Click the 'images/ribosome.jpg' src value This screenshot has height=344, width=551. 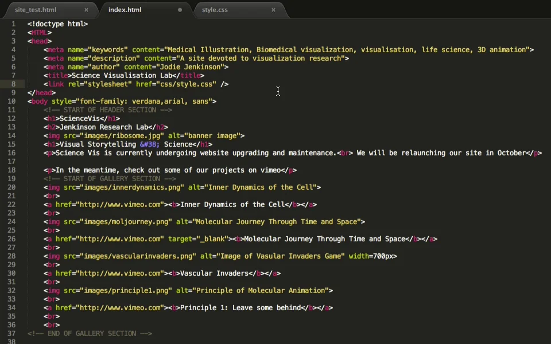(122, 135)
